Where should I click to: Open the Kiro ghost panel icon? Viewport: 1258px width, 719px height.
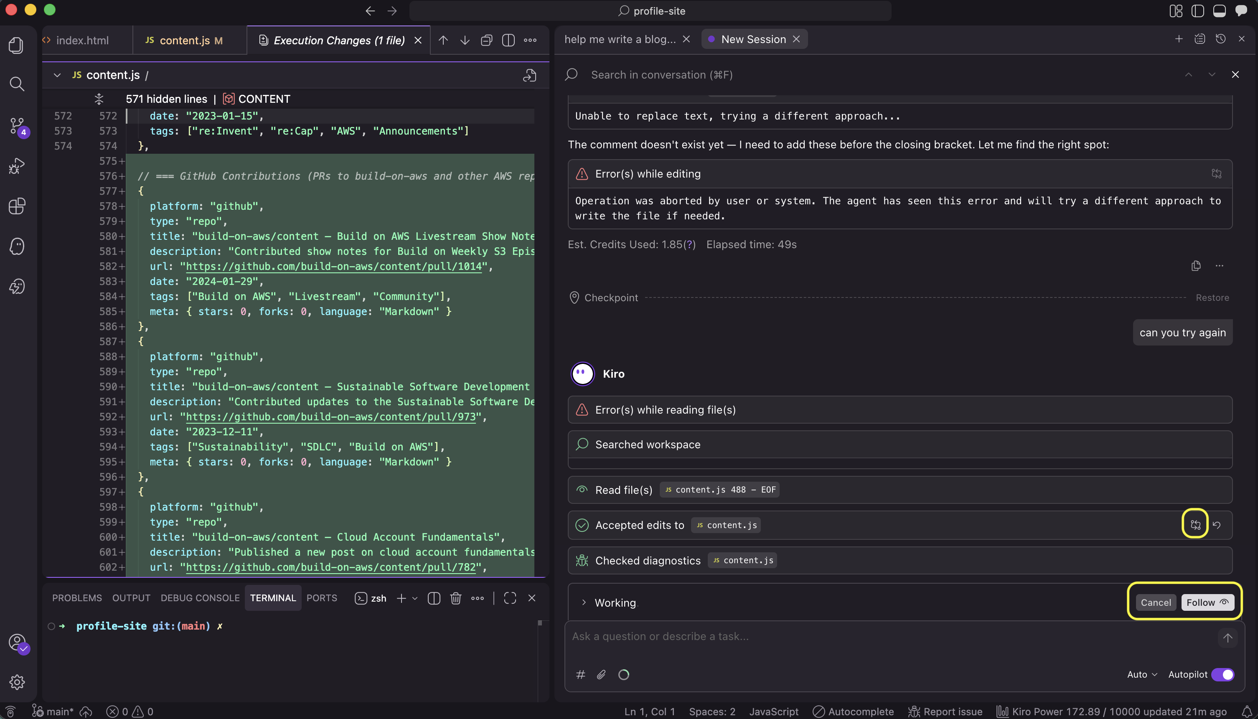16,246
